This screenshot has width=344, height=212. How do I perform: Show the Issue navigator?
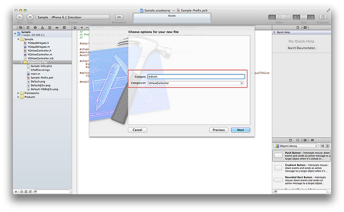tap(43, 28)
